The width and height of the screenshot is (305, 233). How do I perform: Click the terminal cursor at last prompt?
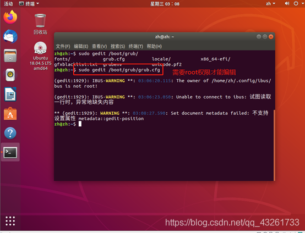[x=80, y=124]
